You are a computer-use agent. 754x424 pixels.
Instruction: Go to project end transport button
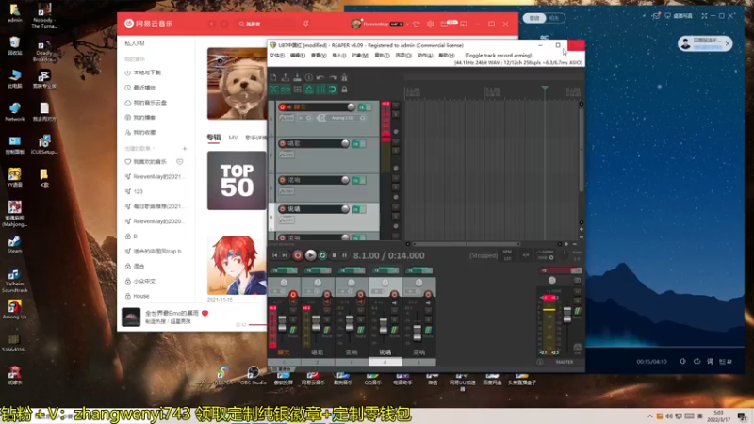pos(286,255)
